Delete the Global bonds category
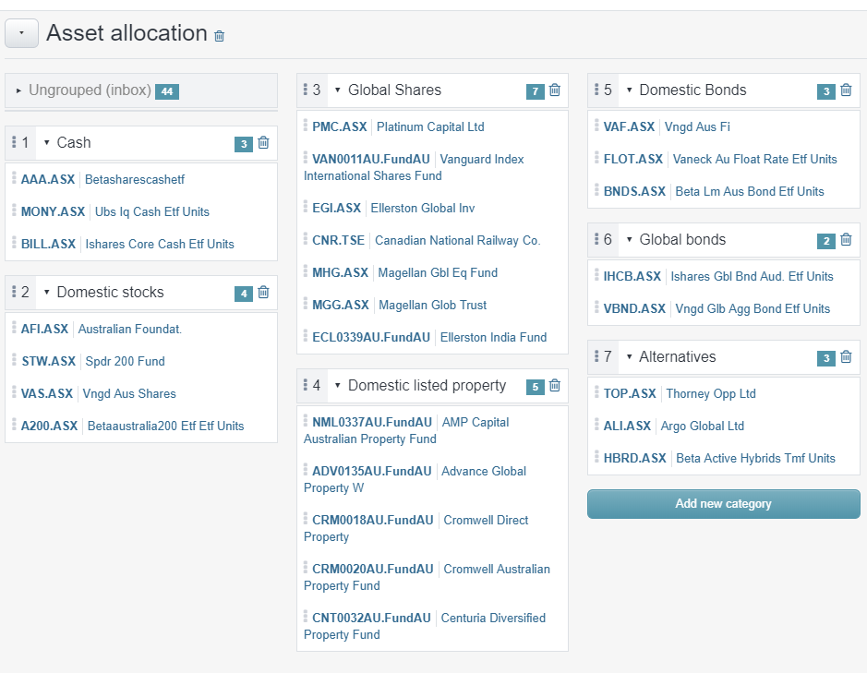The width and height of the screenshot is (867, 673). [846, 239]
